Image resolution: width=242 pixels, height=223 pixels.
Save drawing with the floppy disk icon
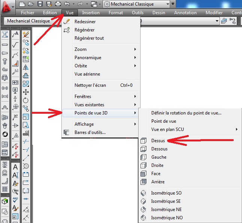pyautogui.click(x=40, y=4)
